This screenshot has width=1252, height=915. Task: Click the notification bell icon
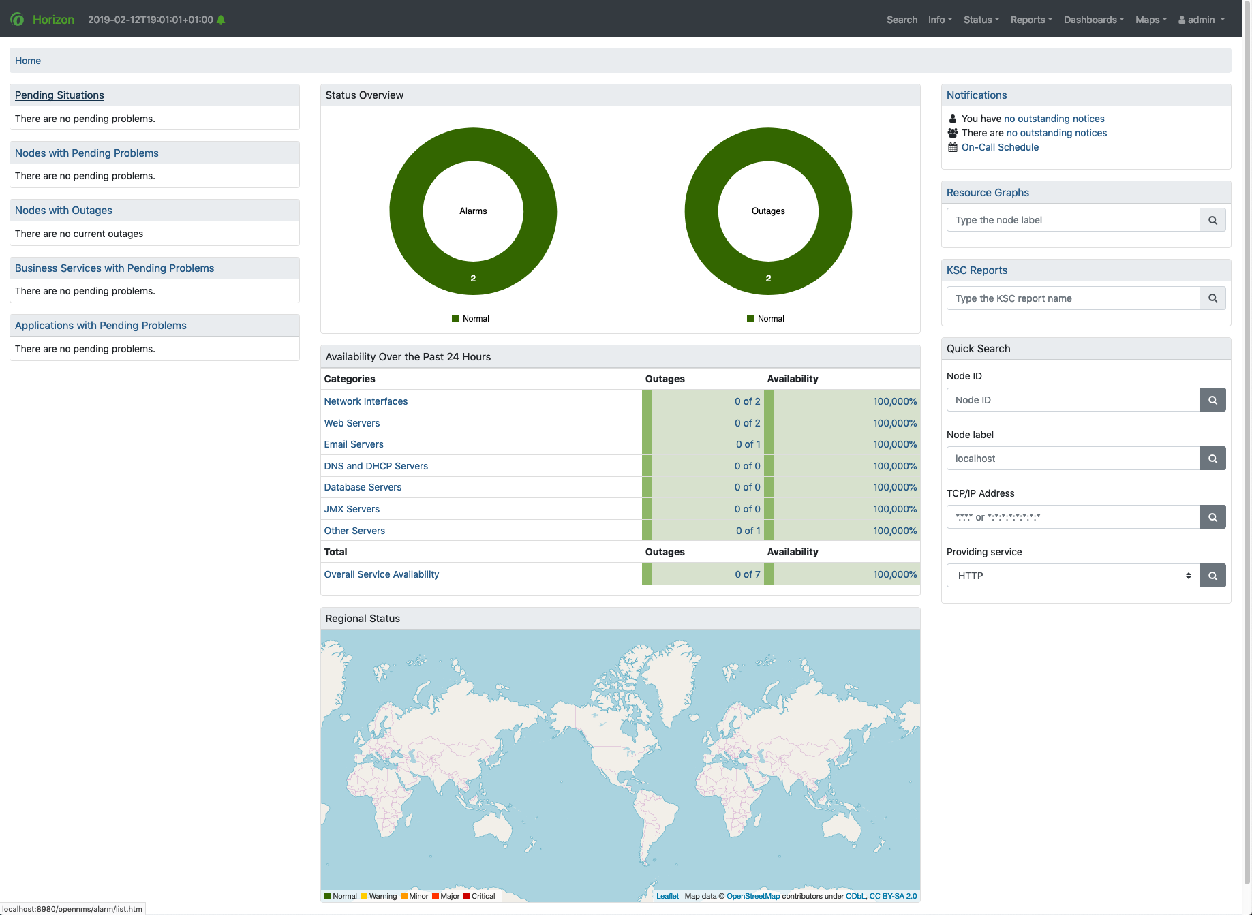pos(220,19)
